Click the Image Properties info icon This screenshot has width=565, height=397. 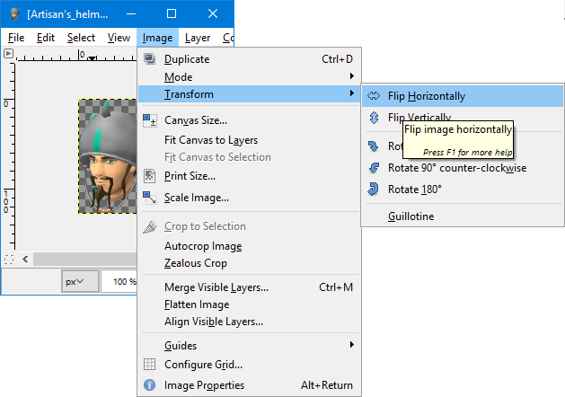(150, 385)
